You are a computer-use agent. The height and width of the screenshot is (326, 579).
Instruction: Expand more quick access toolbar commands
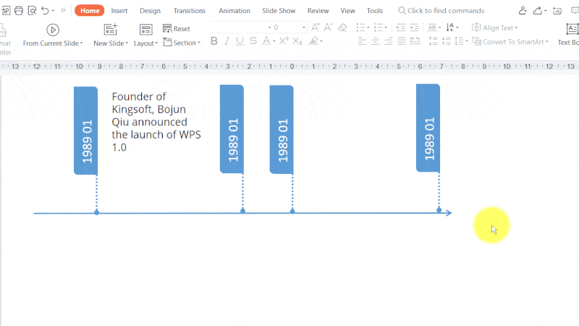pyautogui.click(x=63, y=10)
